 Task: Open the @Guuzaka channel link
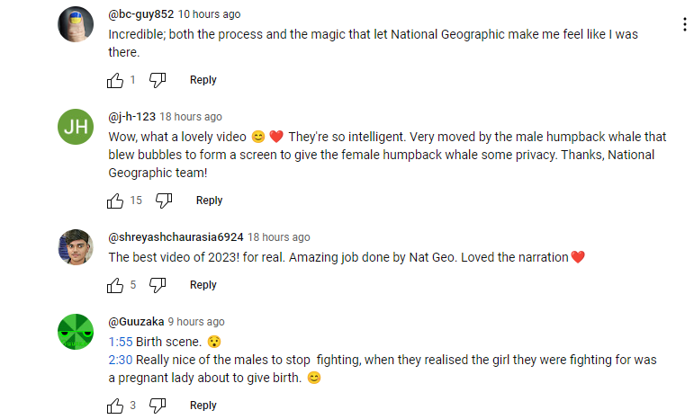135,322
